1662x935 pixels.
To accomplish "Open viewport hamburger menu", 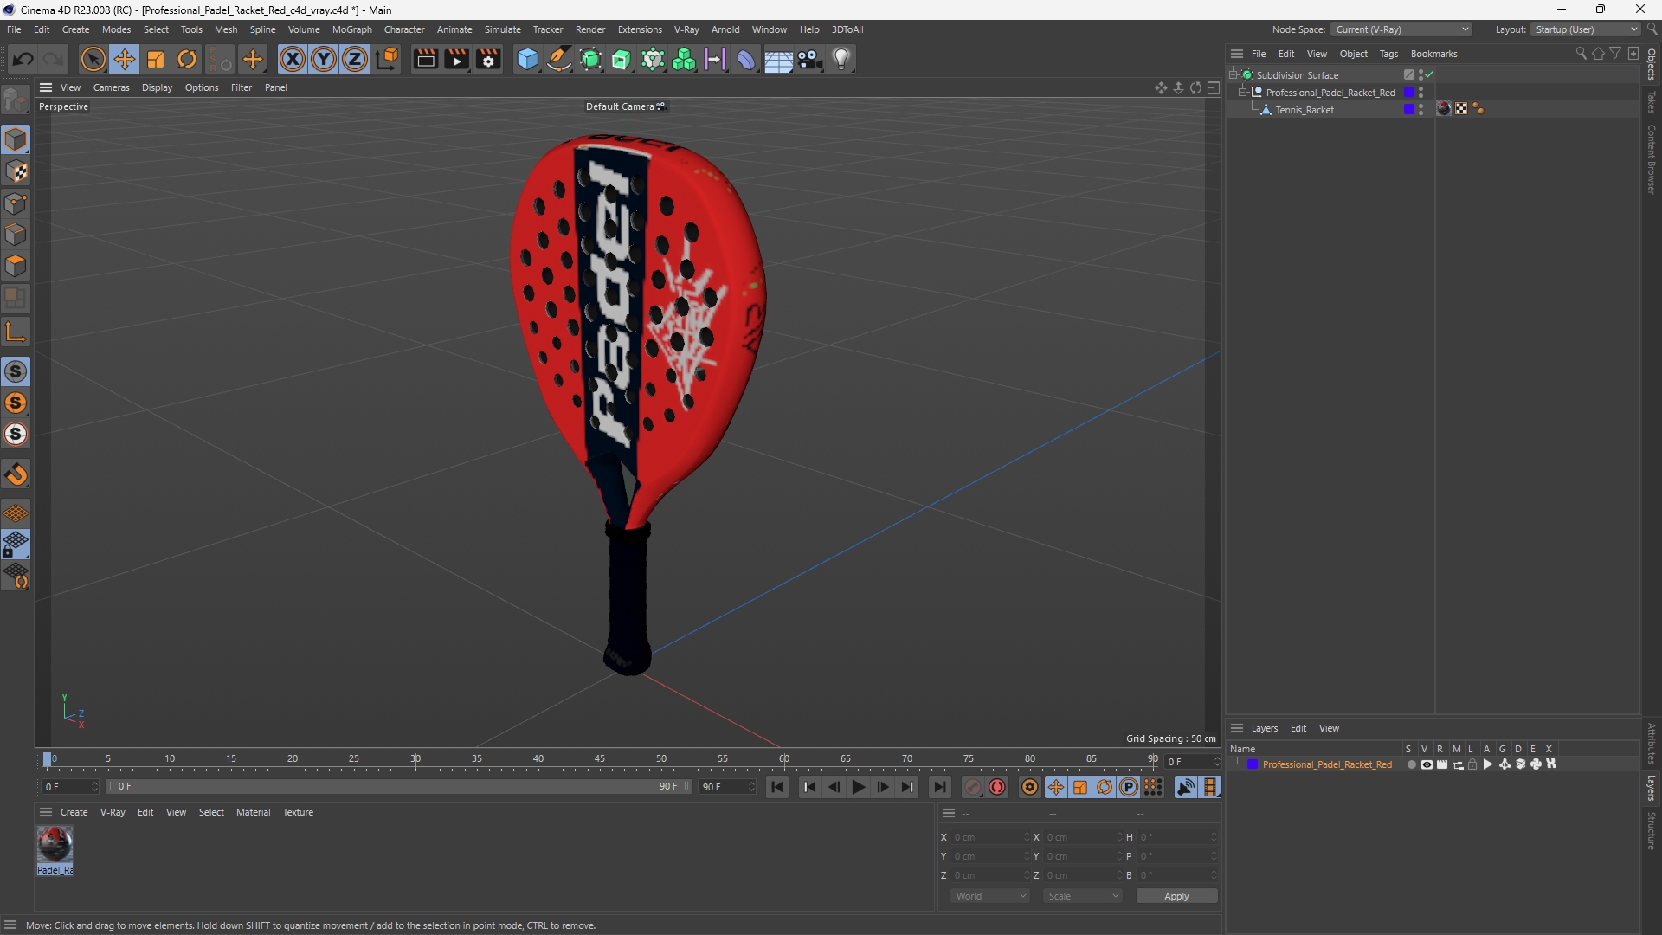I will [x=46, y=87].
